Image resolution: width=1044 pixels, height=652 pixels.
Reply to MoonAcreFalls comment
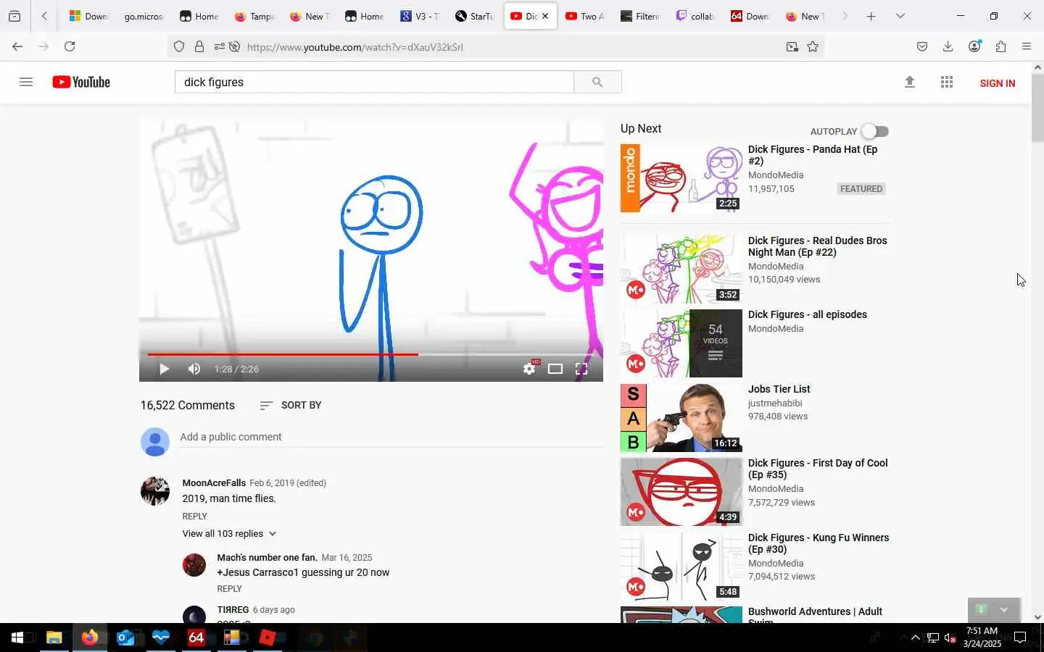coord(194,516)
